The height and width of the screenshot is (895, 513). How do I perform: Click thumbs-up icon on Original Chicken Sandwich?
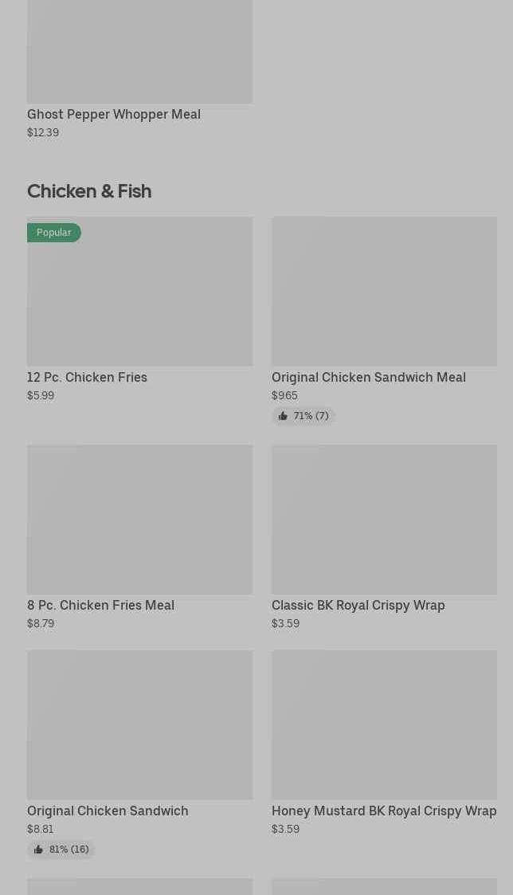pos(38,850)
